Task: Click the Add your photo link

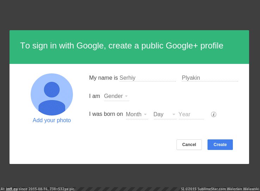Action: click(52, 120)
